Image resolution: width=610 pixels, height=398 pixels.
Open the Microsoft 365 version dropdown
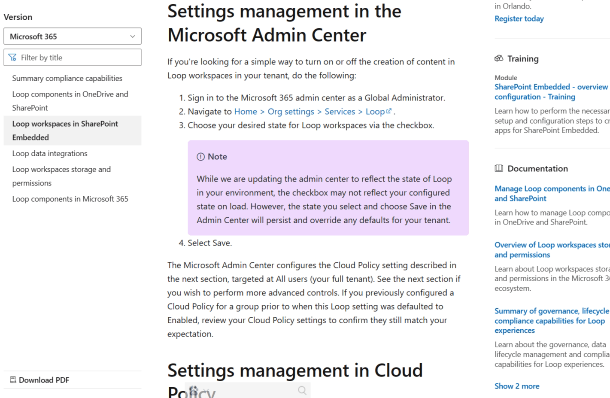click(73, 36)
